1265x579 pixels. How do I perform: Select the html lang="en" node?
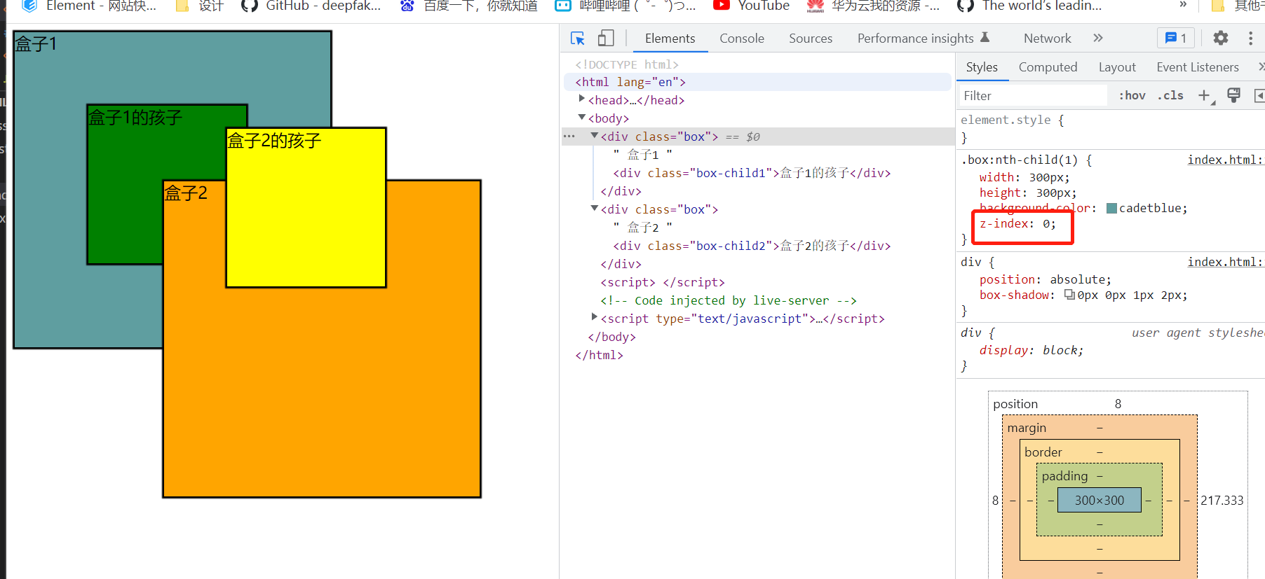pos(757,82)
